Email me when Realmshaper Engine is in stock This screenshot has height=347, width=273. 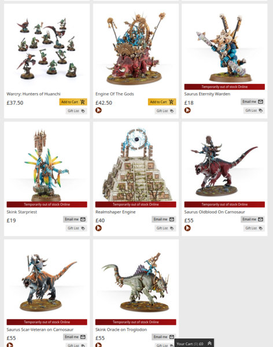pyautogui.click(x=164, y=219)
